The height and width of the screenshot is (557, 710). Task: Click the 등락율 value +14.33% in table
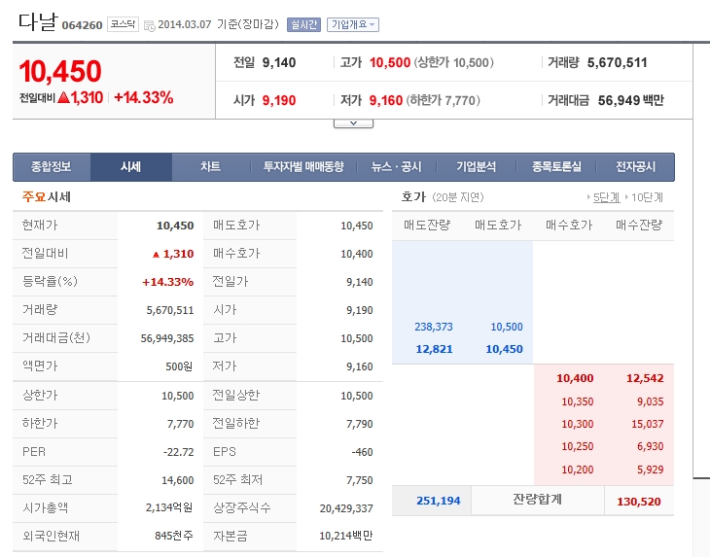167,282
